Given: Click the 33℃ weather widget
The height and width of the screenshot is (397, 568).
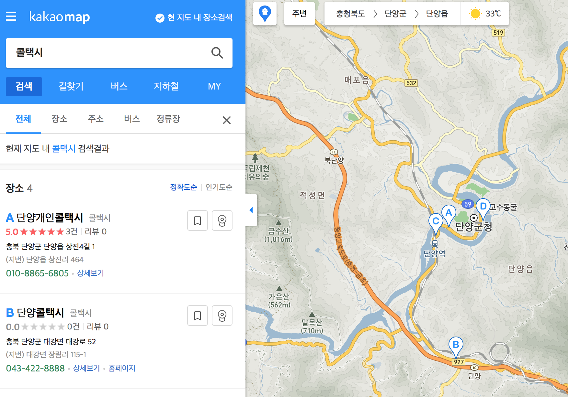Looking at the screenshot, I should (x=485, y=14).
